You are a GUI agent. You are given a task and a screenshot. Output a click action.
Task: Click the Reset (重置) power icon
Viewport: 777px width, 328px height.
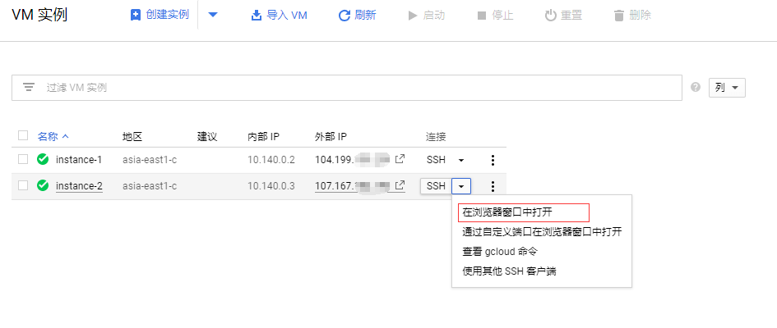551,16
